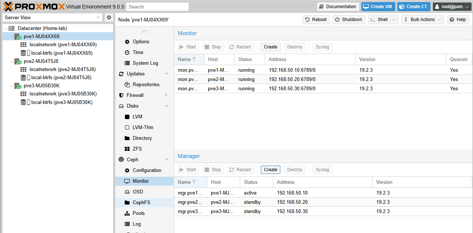
Task: Click the LVM square icon
Action: 127,117
